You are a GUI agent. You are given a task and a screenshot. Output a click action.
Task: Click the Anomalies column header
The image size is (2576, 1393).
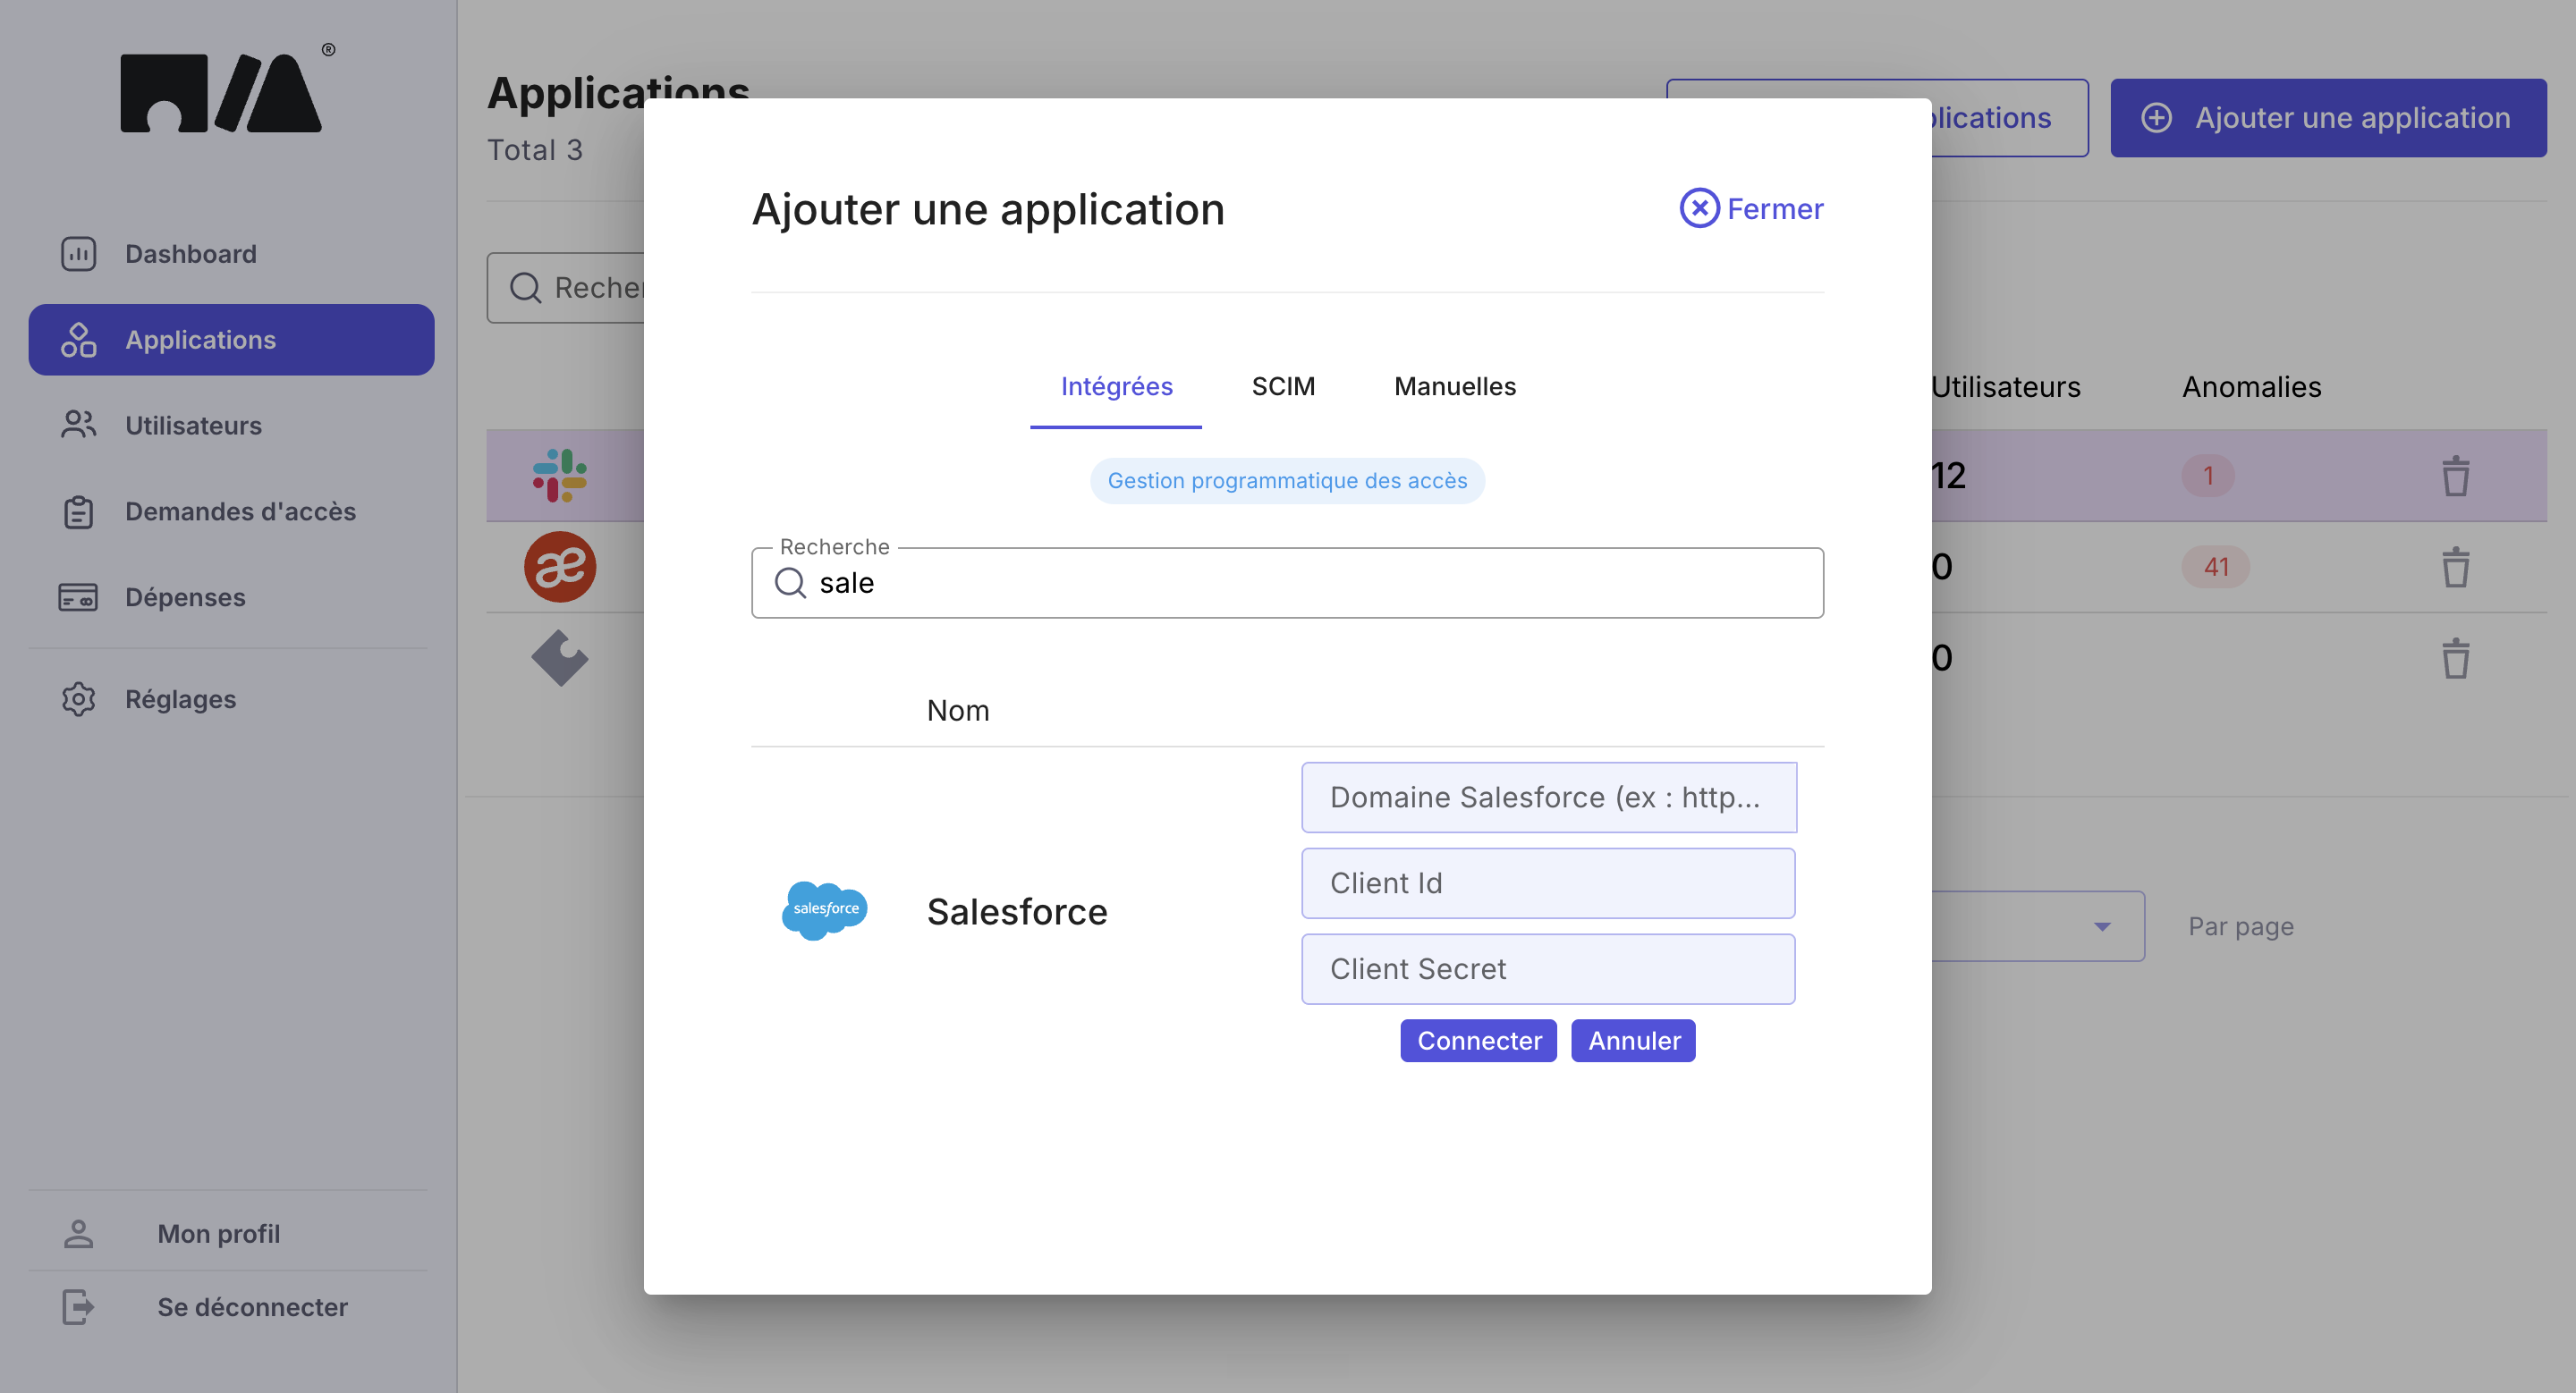pos(2251,387)
